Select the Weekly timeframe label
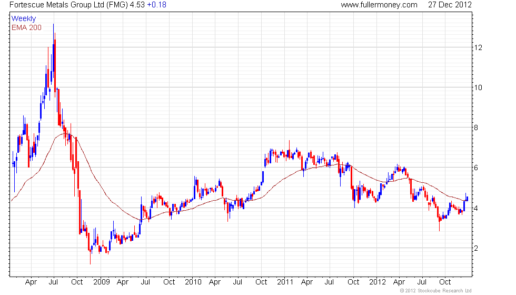The width and height of the screenshot is (516, 295). (24, 19)
